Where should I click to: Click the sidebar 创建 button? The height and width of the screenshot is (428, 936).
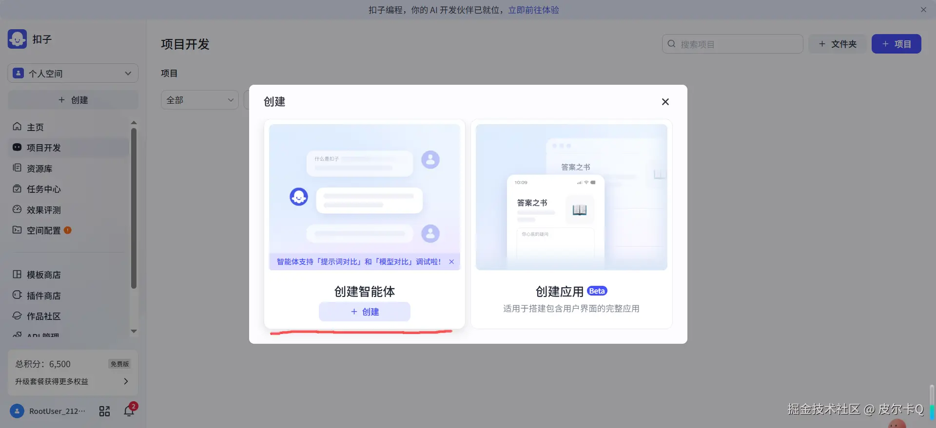(73, 100)
